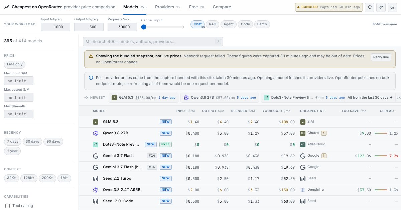The width and height of the screenshot is (401, 210).
Task: Click the sparkle icon beside NEWEST
Action: 86,98
